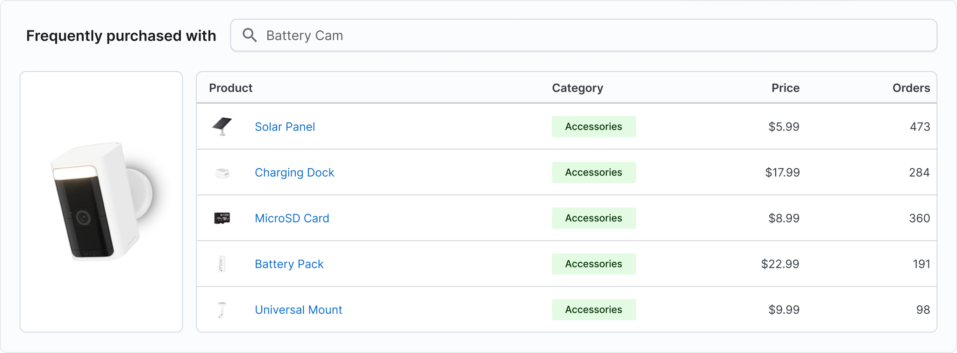Viewport: 957px width, 353px height.
Task: Sort by the Orders column header
Action: [x=911, y=88]
